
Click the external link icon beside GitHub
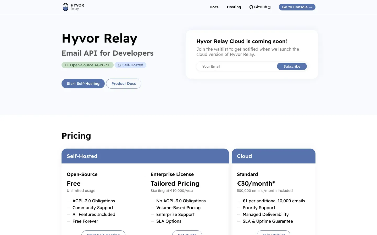pyautogui.click(x=270, y=7)
